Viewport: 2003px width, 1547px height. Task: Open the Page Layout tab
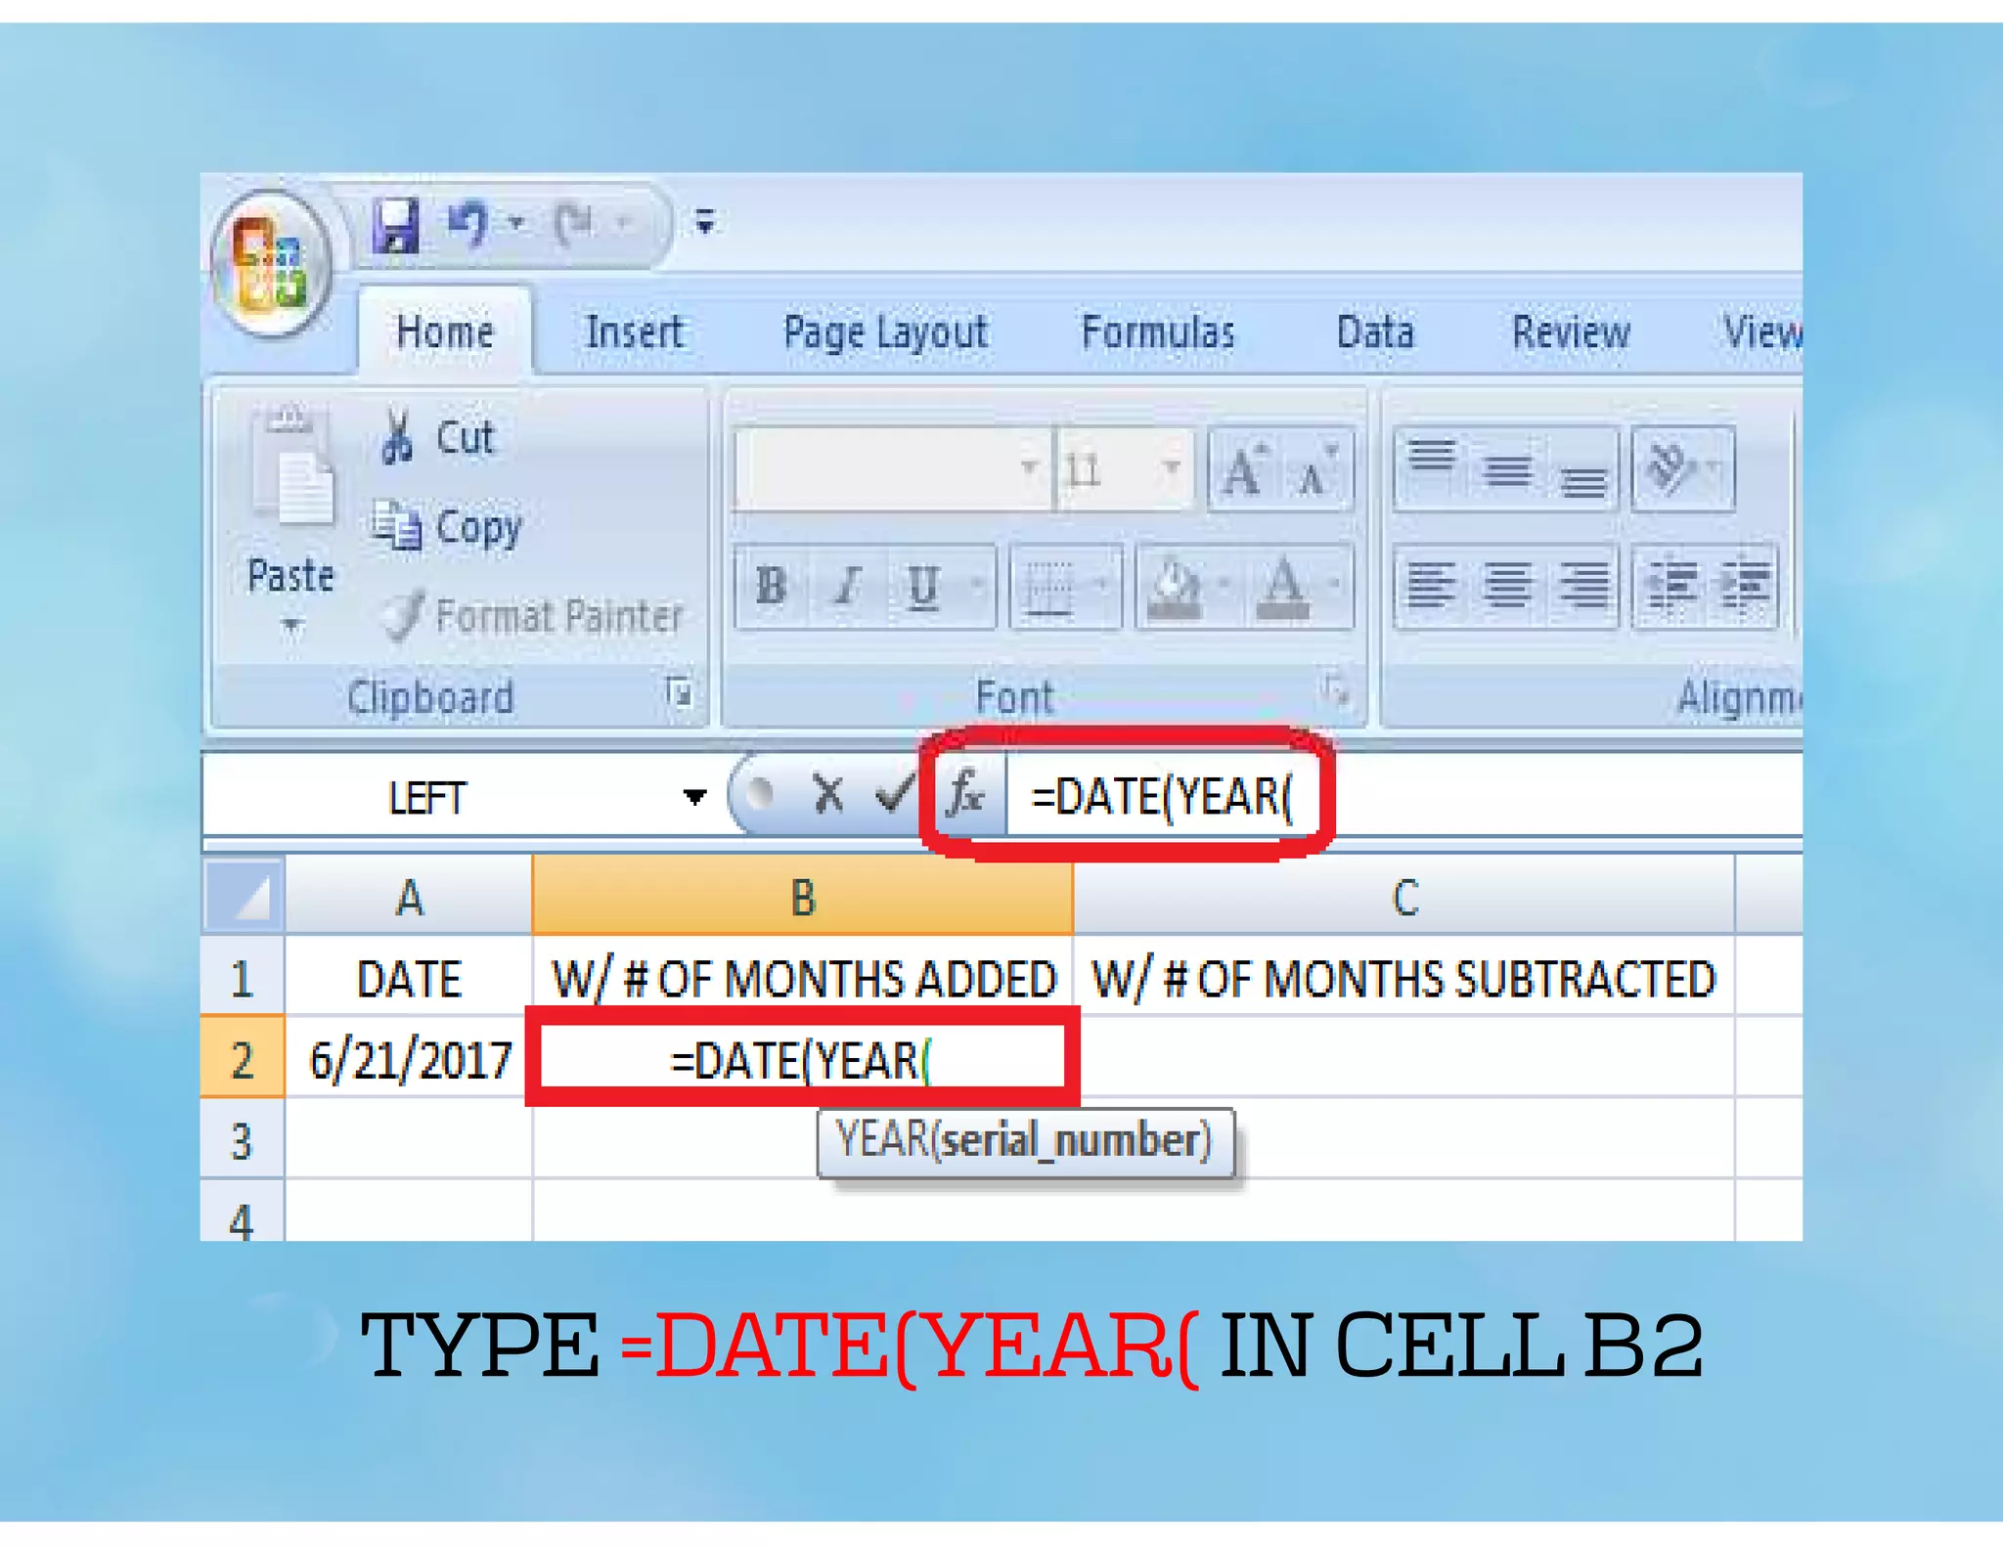click(x=885, y=332)
